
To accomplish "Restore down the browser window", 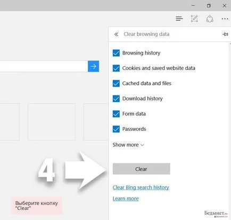I will 209,6.
